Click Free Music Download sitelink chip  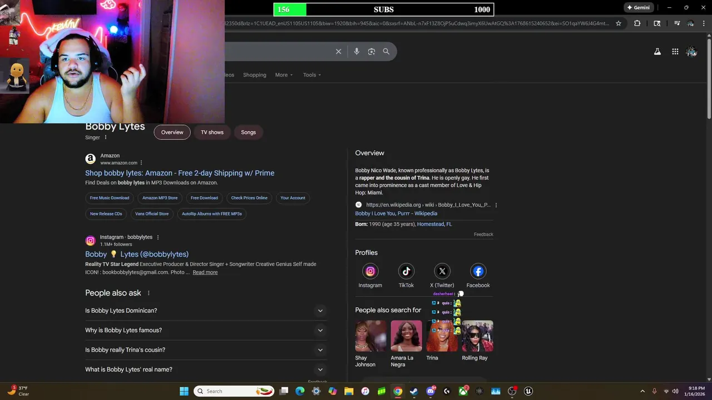click(110, 198)
